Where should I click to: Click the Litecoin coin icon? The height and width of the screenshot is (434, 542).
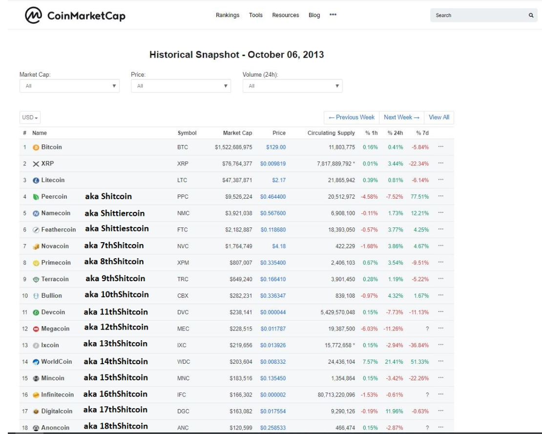point(36,180)
